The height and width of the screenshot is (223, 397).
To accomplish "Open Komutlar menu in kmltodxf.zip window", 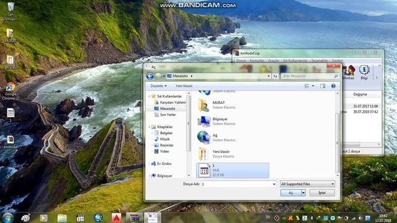I will 257,61.
